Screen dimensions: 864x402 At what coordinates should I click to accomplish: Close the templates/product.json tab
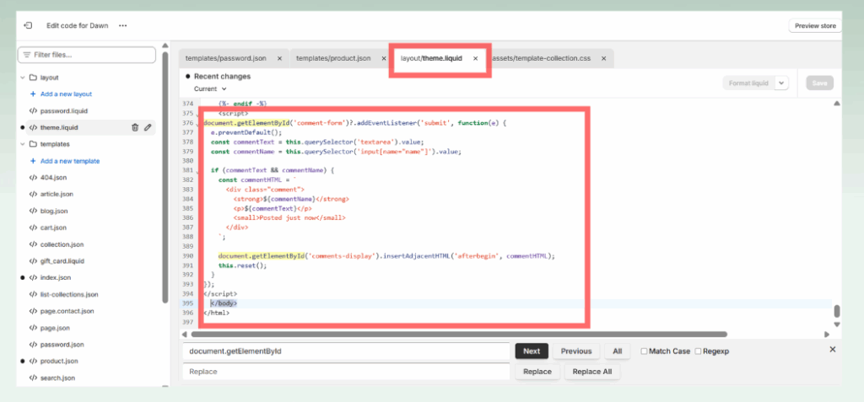(384, 58)
